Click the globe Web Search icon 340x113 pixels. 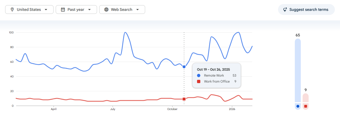coord(106,10)
